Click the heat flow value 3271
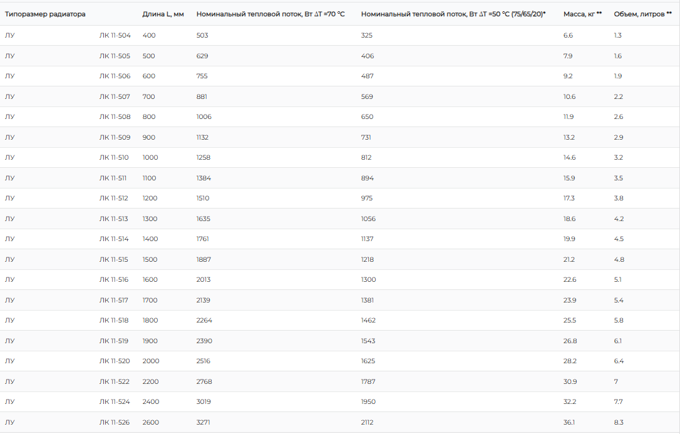 click(x=203, y=422)
